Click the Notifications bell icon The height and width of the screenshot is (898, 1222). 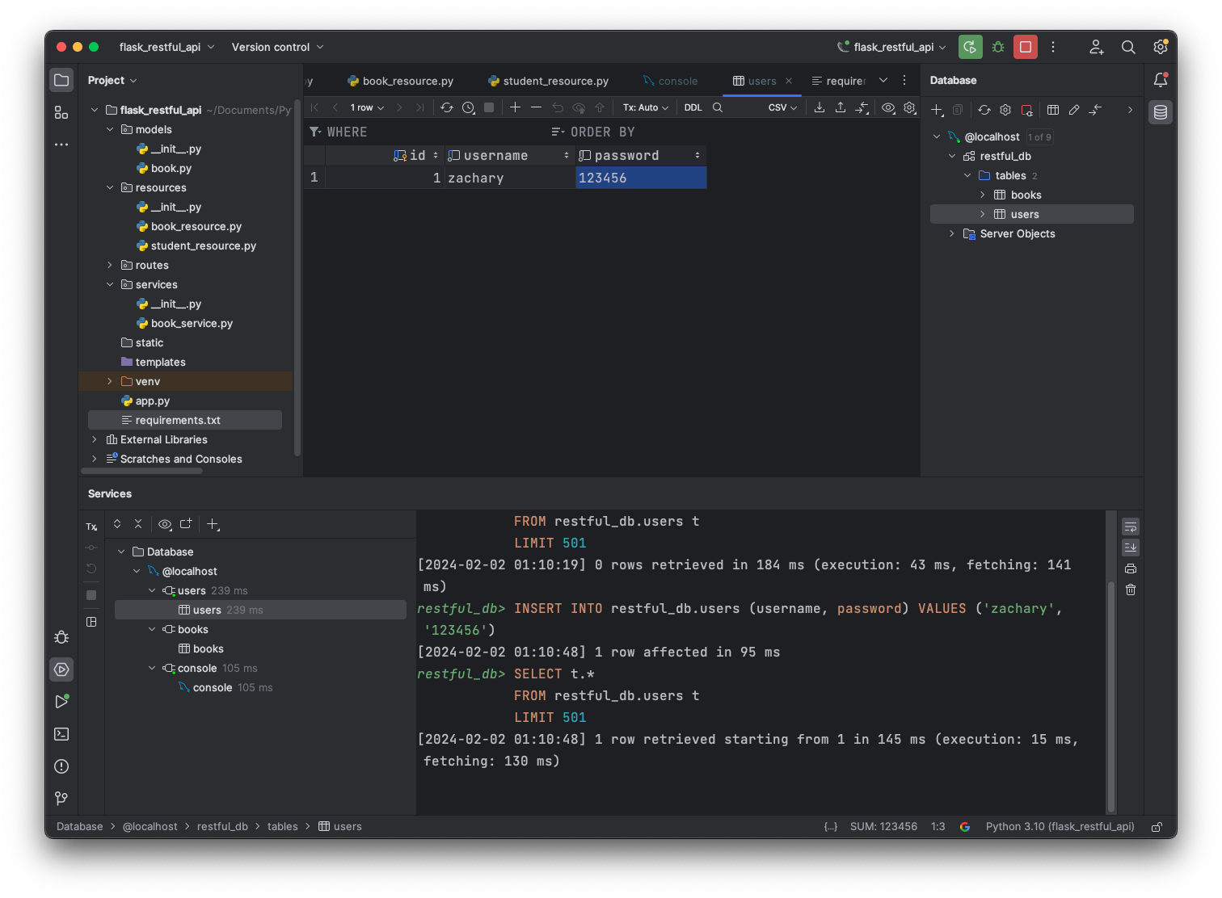pos(1161,80)
